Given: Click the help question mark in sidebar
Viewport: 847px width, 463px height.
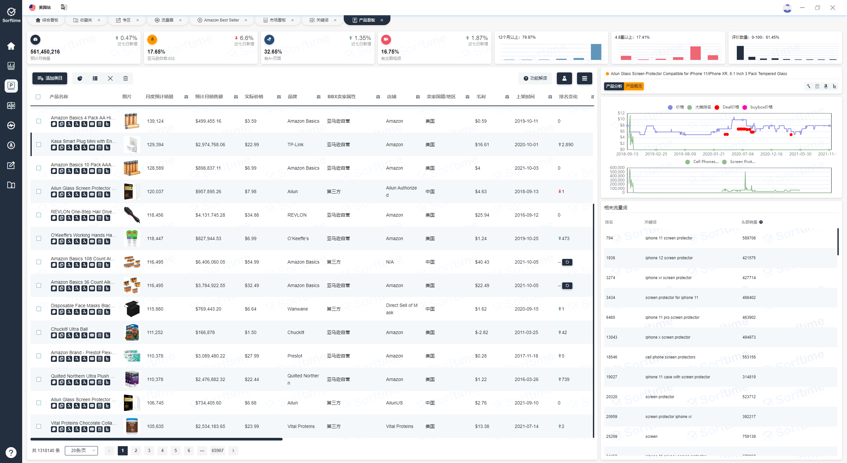Looking at the screenshot, I should coord(11,452).
